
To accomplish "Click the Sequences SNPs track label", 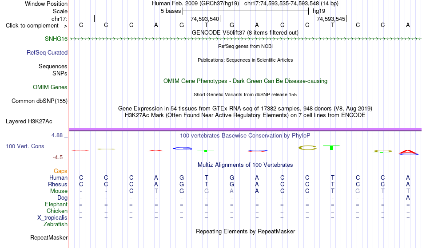I will pyautogui.click(x=53, y=70).
